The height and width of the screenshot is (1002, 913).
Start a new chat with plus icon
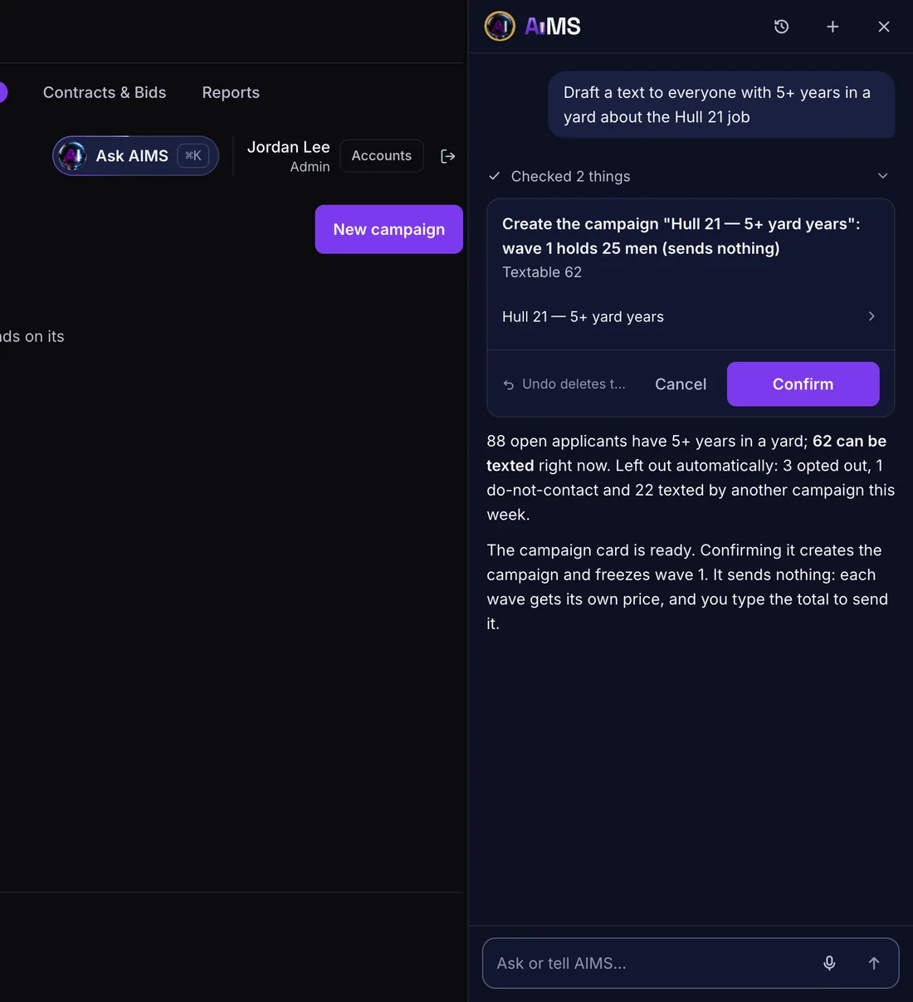832,27
